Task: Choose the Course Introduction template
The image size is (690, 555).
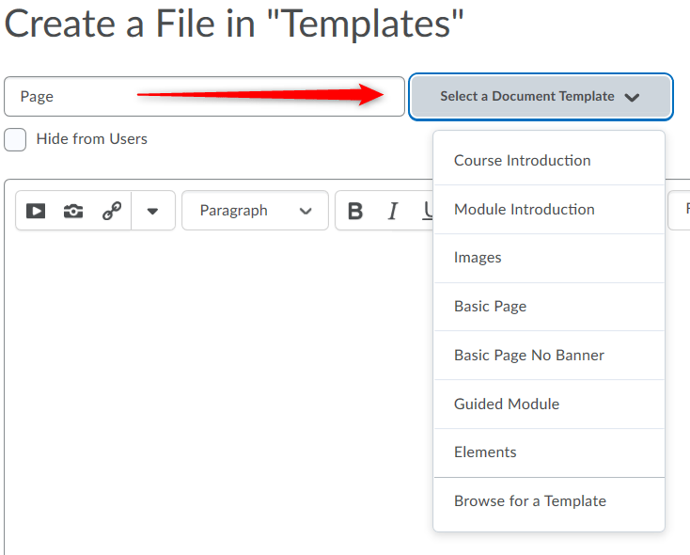Action: 522,161
